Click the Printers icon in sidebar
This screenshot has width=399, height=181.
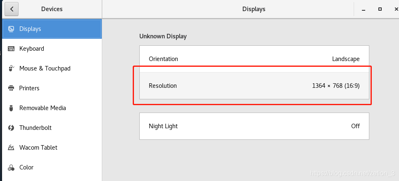(x=11, y=88)
